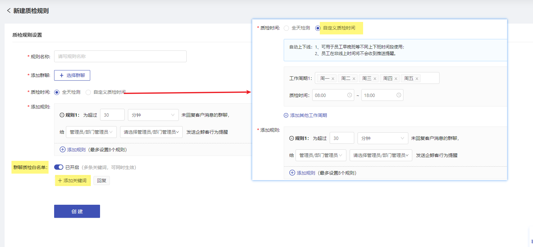Remove the 周五 tag from work cycle

pos(417,79)
